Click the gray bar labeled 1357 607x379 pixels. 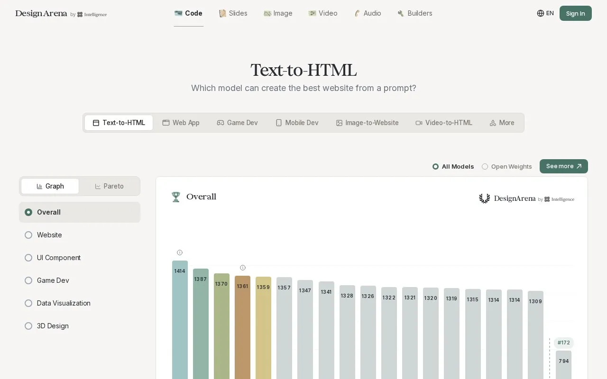(284, 328)
